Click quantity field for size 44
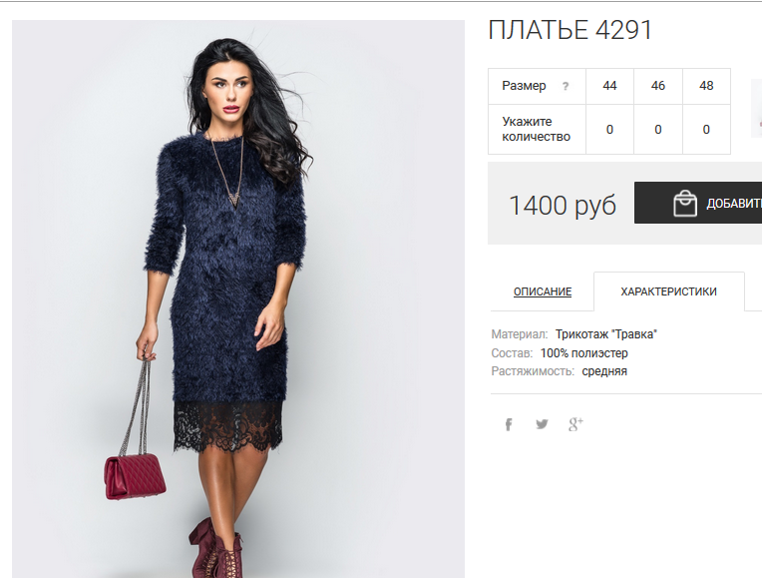The width and height of the screenshot is (762, 578). (x=609, y=130)
